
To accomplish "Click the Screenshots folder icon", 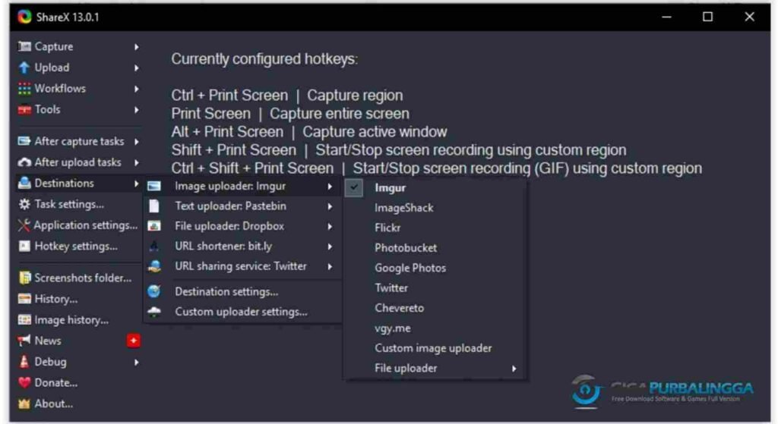I will 24,278.
